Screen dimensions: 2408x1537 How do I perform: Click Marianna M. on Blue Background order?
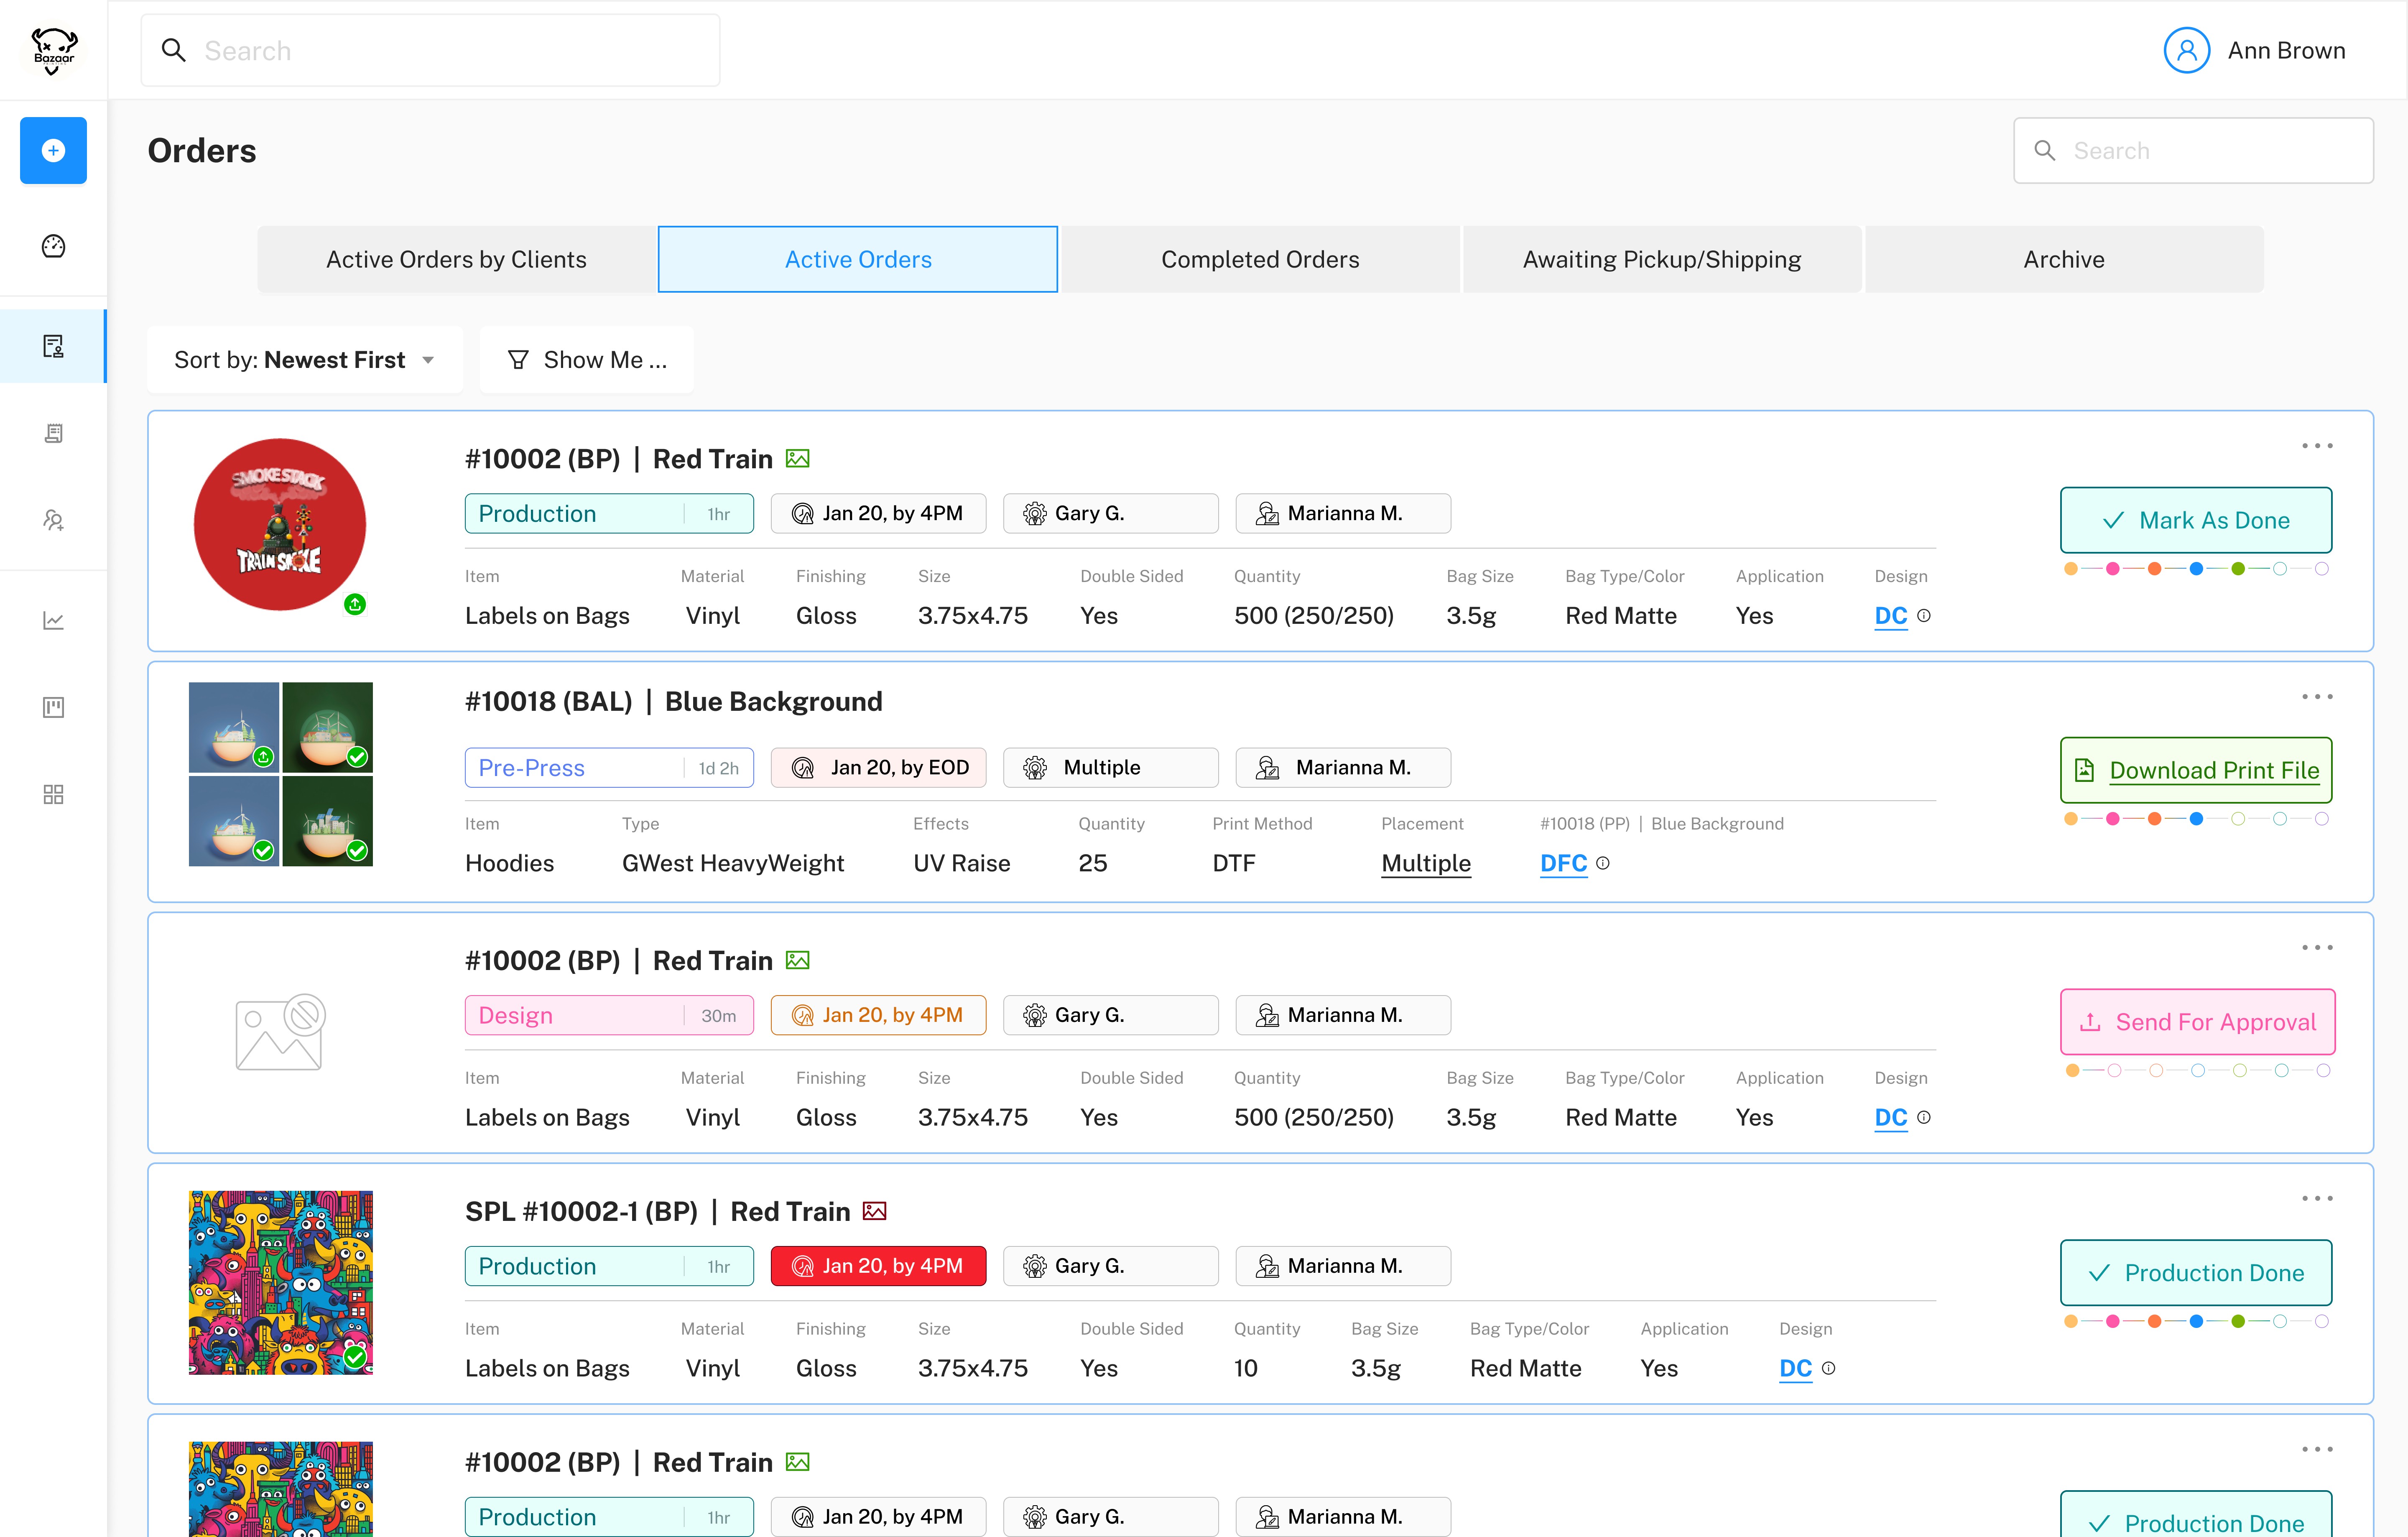point(1343,768)
